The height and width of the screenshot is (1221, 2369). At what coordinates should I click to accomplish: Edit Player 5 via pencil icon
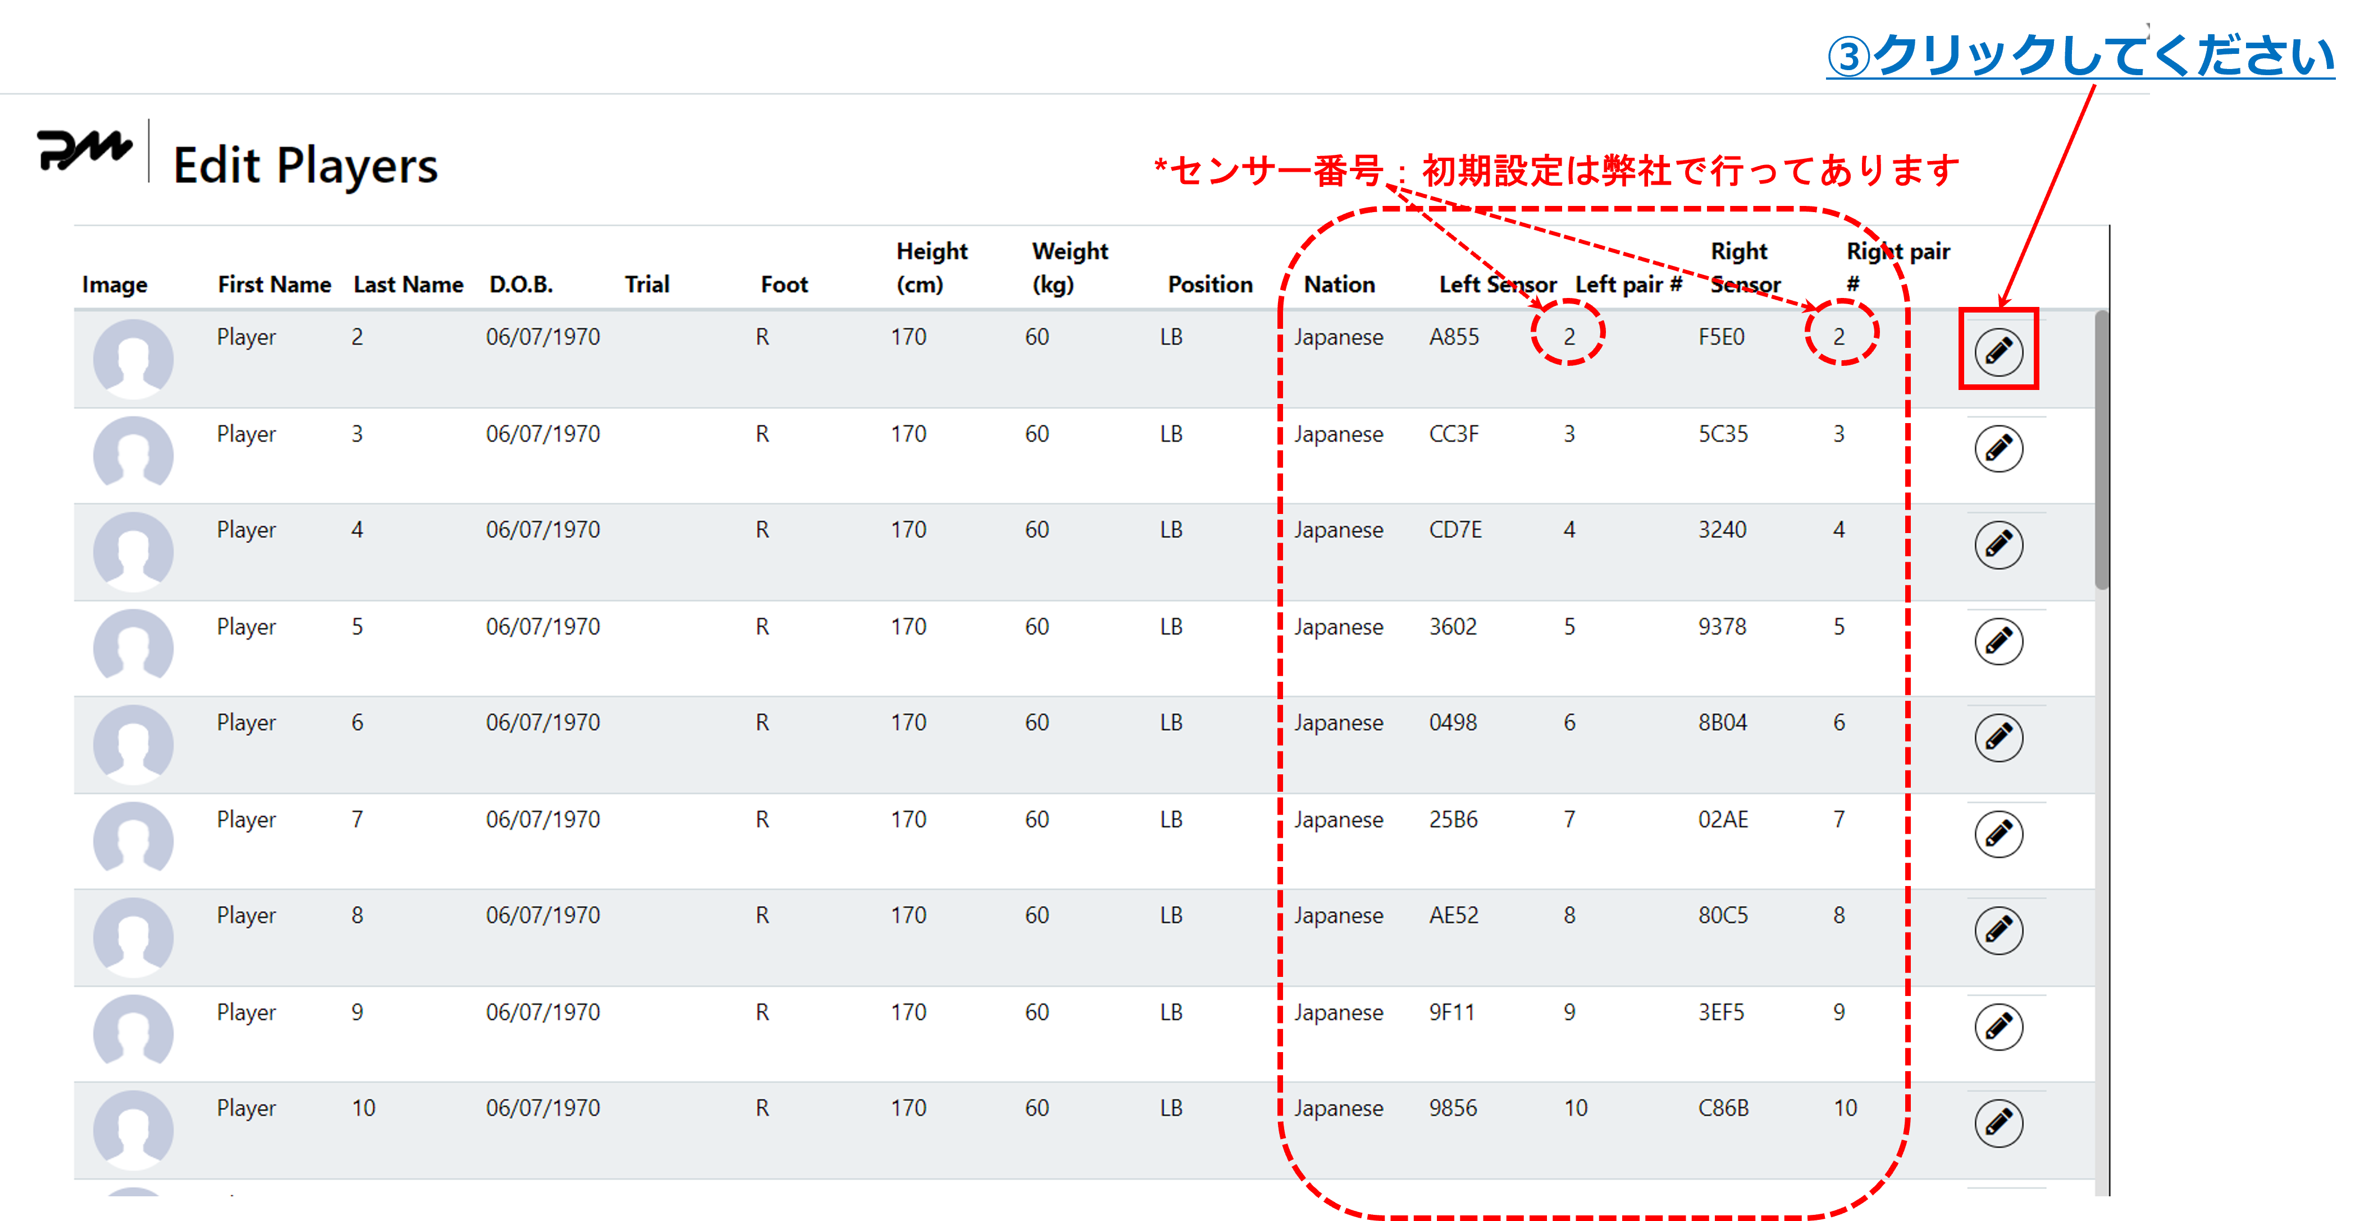point(1997,641)
